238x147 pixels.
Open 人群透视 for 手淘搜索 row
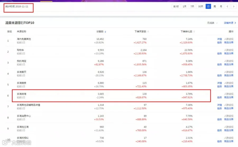tap(229, 83)
